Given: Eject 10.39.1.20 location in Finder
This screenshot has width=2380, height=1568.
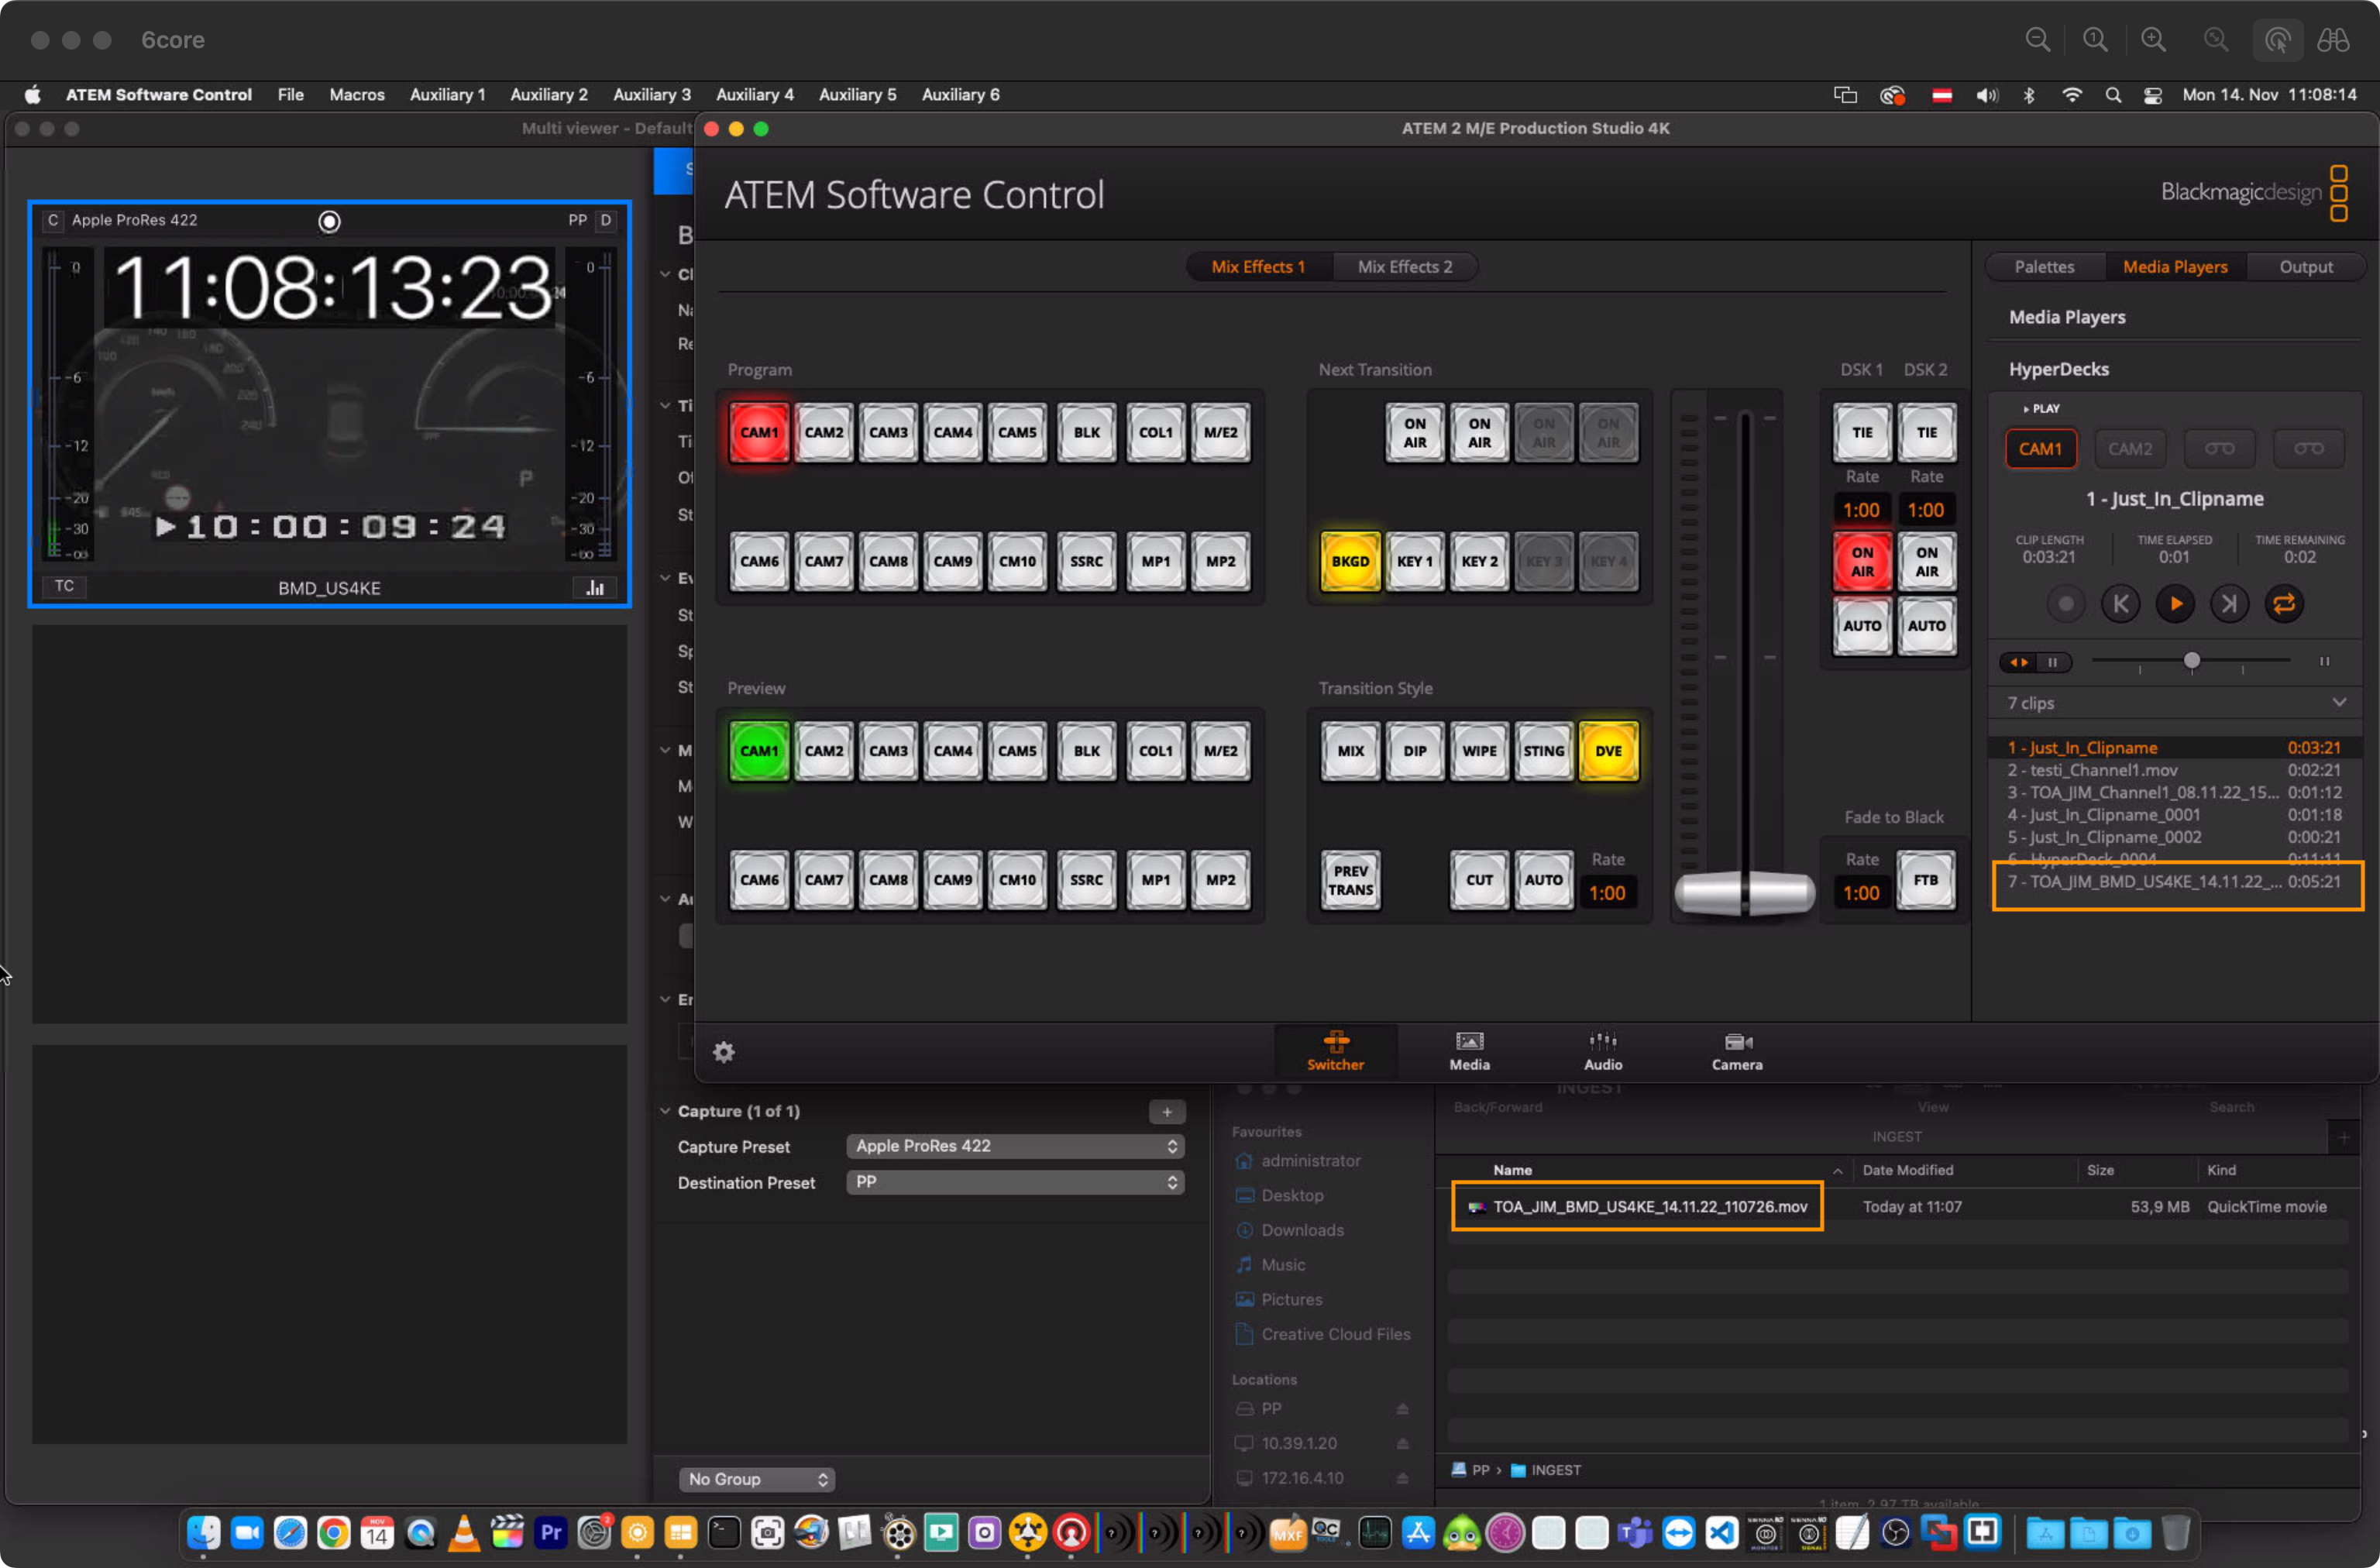Looking at the screenshot, I should pyautogui.click(x=1402, y=1443).
